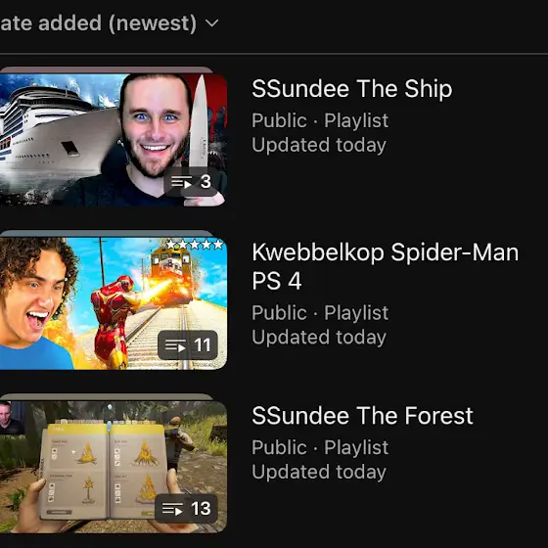Click 'Updated today' under SSundee The Forest
This screenshot has height=548, width=548.
(x=319, y=472)
